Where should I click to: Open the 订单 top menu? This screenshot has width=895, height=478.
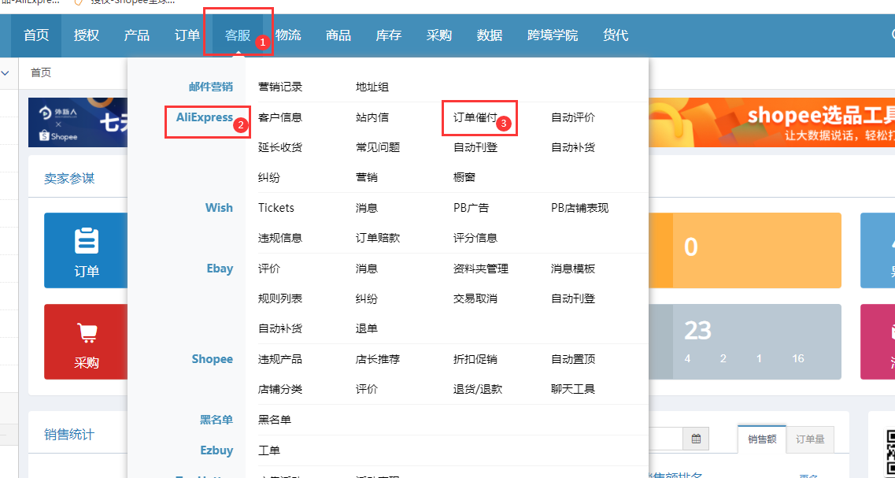point(187,35)
